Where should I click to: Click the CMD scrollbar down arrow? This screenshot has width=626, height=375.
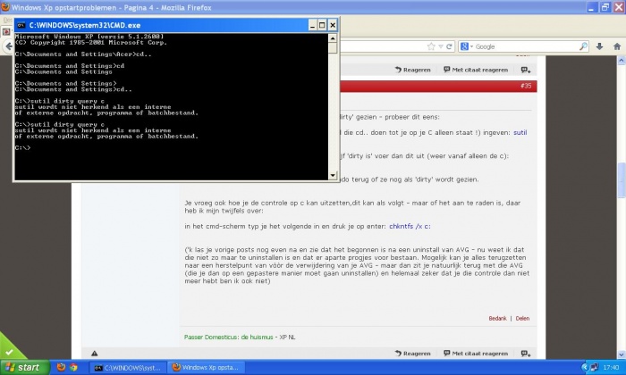[333, 175]
